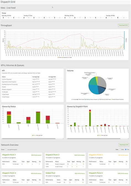Screen dimensions: 131x186
Task: Click the Pending Payment Processing legend marker
Action: point(111,99)
